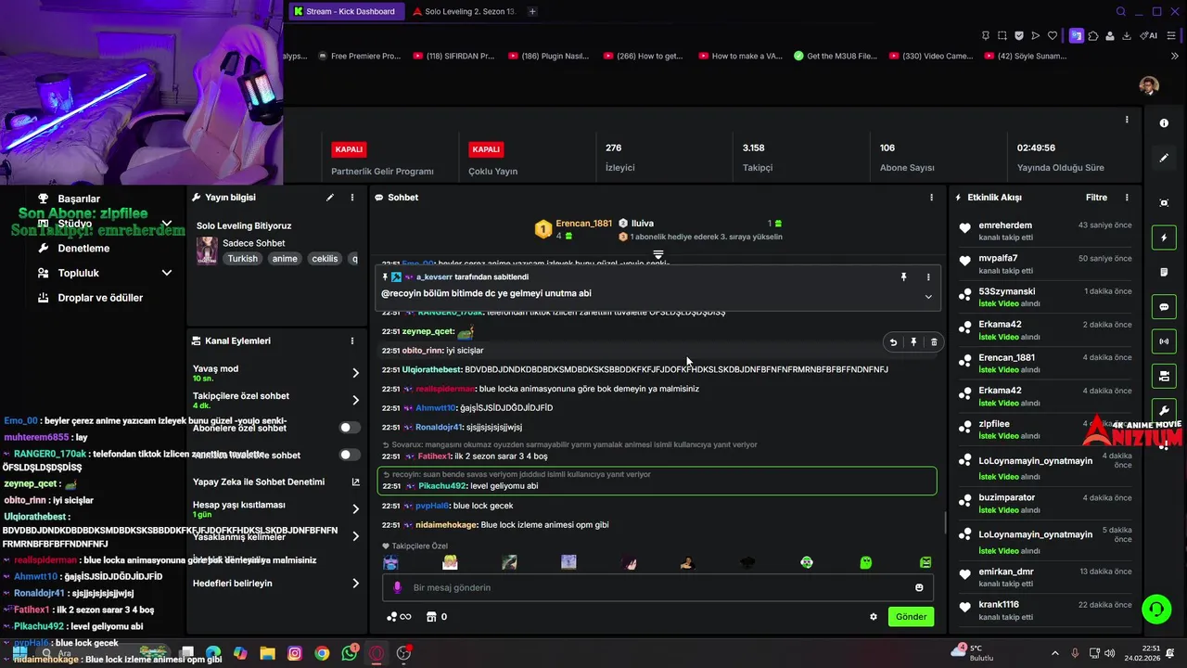Click the channel points infinity icon
Image resolution: width=1187 pixels, height=668 pixels.
point(399,617)
